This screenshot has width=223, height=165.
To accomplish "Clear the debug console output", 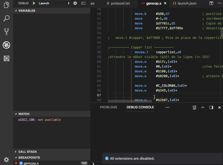I will pos(194,108).
